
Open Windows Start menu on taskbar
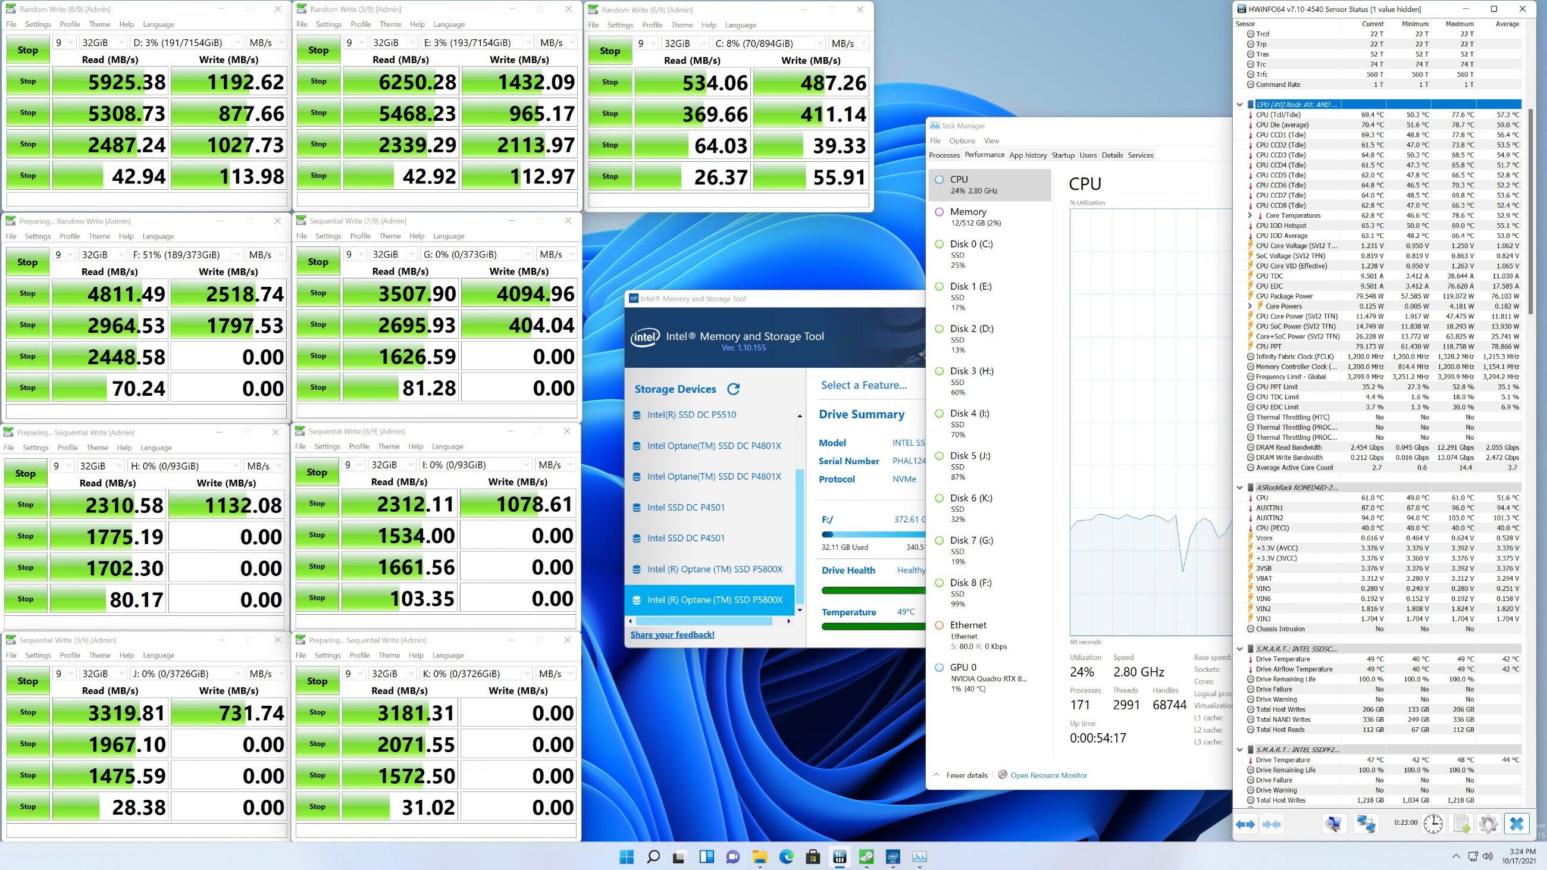pos(627,857)
